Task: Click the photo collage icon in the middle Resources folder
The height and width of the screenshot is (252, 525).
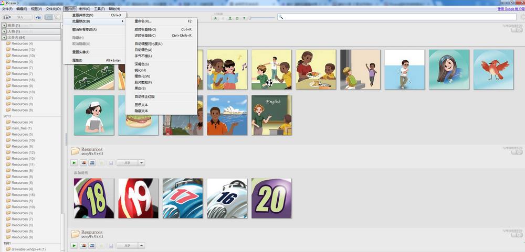Action: [x=83, y=163]
